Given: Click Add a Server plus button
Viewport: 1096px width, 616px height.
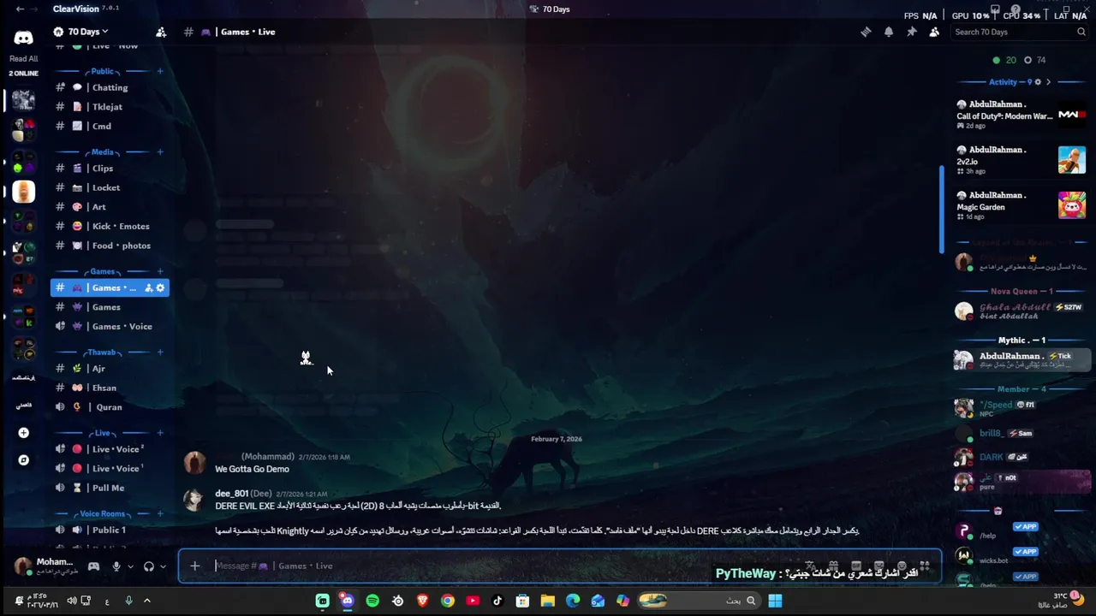Looking at the screenshot, I should pyautogui.click(x=23, y=433).
